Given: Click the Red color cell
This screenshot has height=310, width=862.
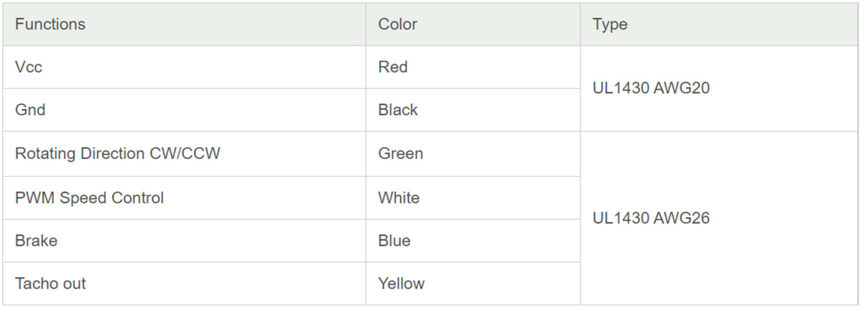Looking at the screenshot, I should pos(393,67).
